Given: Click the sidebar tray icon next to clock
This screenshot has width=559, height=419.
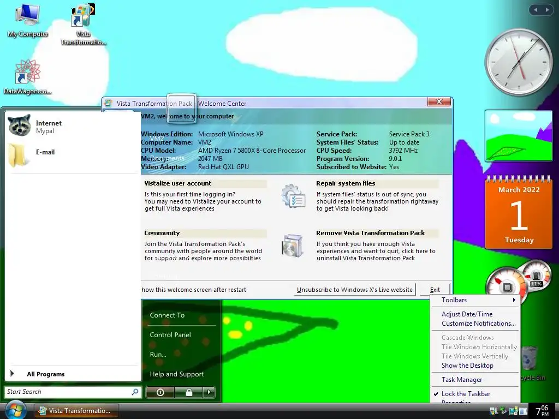Looking at the screenshot, I should click(x=523, y=411).
